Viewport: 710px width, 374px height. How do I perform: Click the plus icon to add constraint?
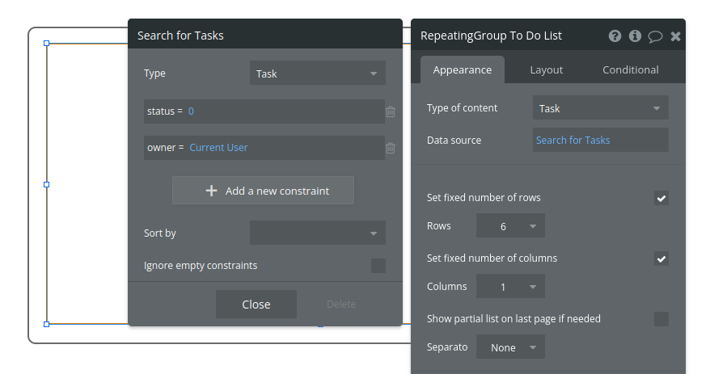[x=212, y=191]
